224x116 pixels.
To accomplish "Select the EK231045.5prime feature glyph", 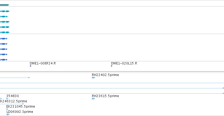I will [x=7, y=109].
